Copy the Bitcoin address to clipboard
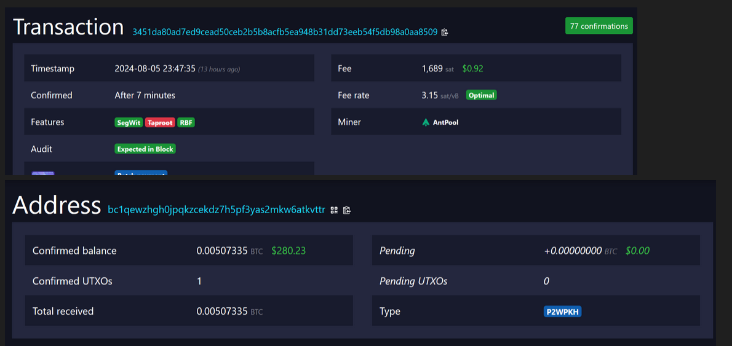 point(347,210)
